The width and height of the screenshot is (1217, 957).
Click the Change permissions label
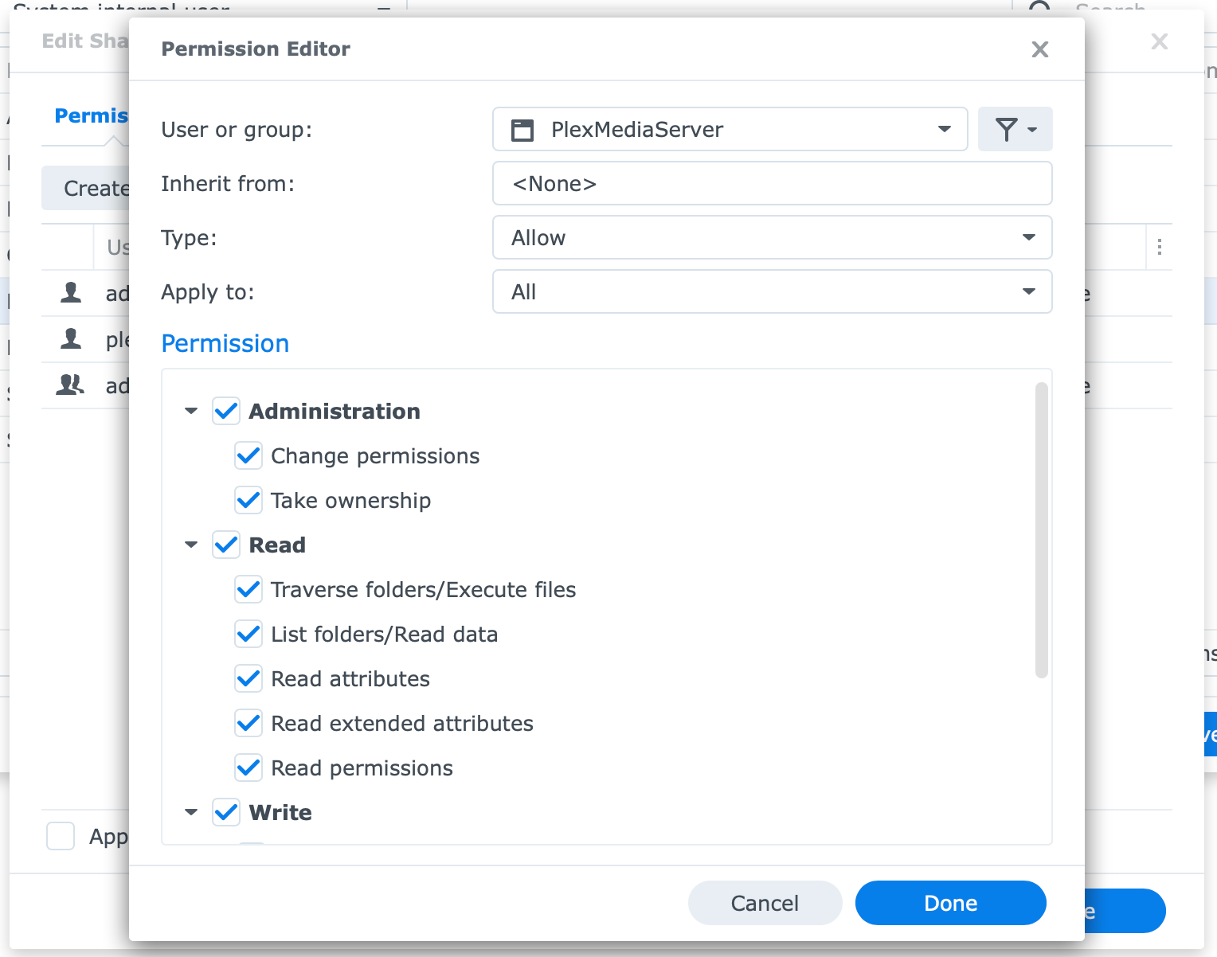(375, 456)
